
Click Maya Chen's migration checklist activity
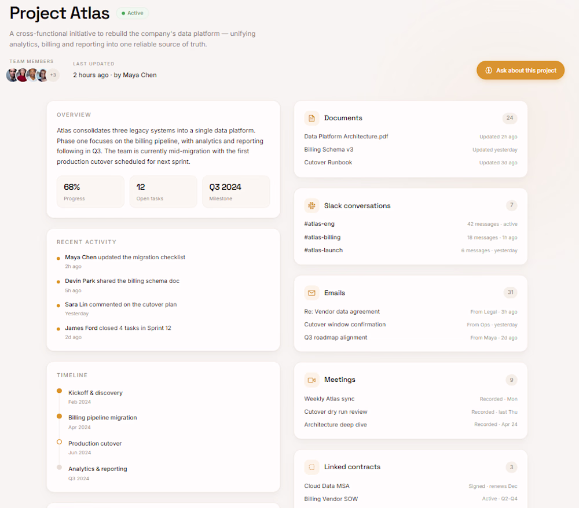coord(125,261)
